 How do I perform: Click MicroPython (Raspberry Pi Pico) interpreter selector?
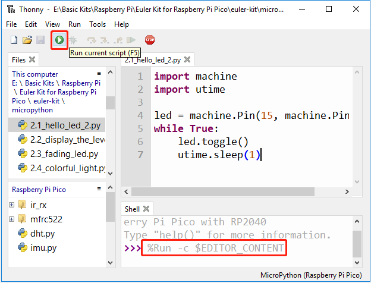pyautogui.click(x=311, y=275)
